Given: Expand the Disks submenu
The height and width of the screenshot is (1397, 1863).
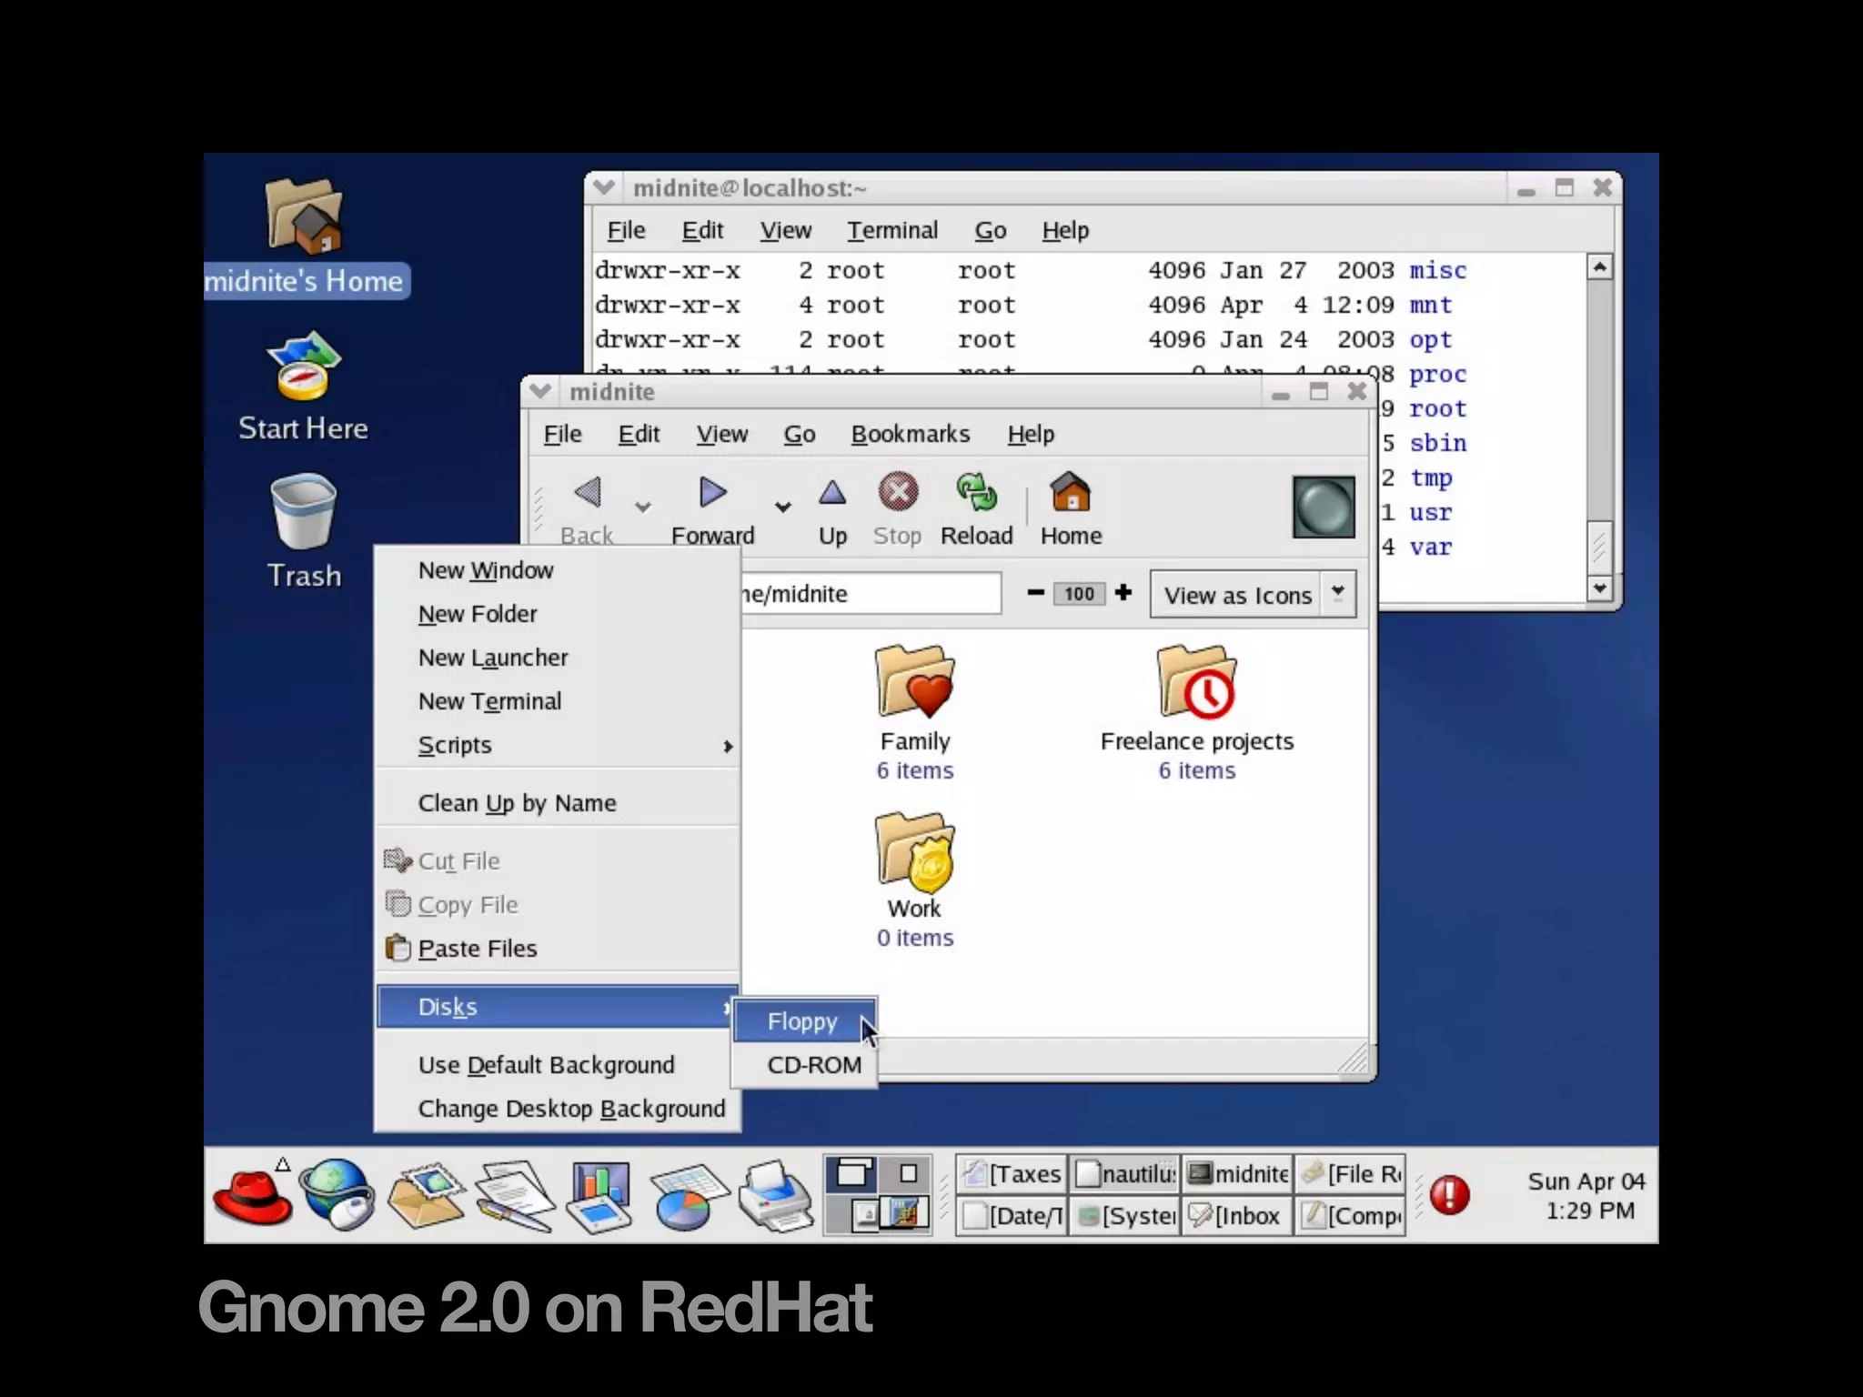Looking at the screenshot, I should (557, 1007).
